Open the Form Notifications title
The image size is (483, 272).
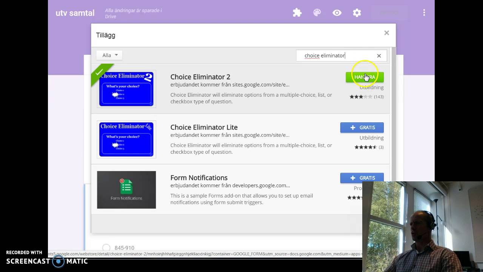click(x=199, y=178)
